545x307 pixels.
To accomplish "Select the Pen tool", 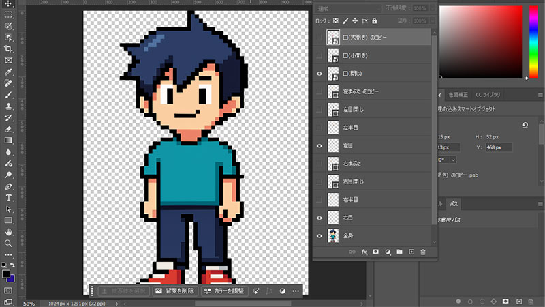I will point(8,186).
